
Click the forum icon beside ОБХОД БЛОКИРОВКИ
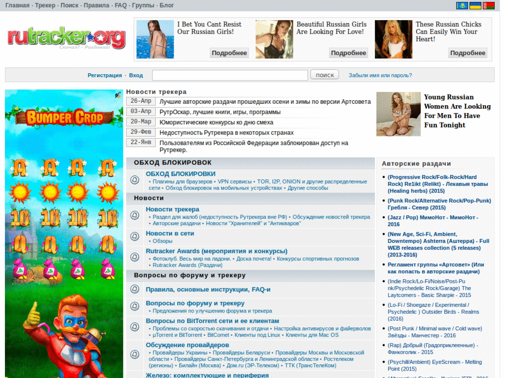[134, 180]
